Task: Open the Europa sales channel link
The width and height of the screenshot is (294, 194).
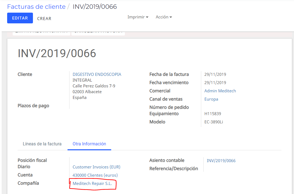Action: pos(211,99)
